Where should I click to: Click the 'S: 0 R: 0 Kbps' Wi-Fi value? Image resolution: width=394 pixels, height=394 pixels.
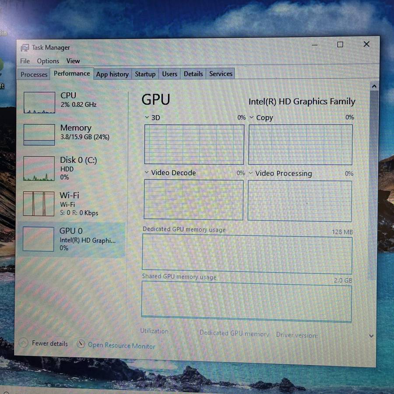[x=79, y=213]
